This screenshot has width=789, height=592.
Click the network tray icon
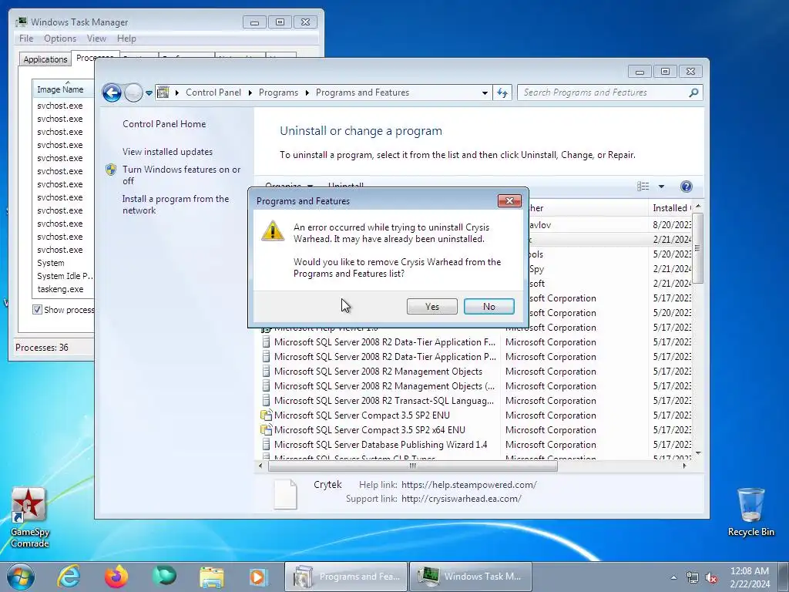click(693, 577)
